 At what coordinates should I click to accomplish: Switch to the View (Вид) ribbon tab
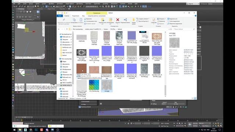coord(83,16)
